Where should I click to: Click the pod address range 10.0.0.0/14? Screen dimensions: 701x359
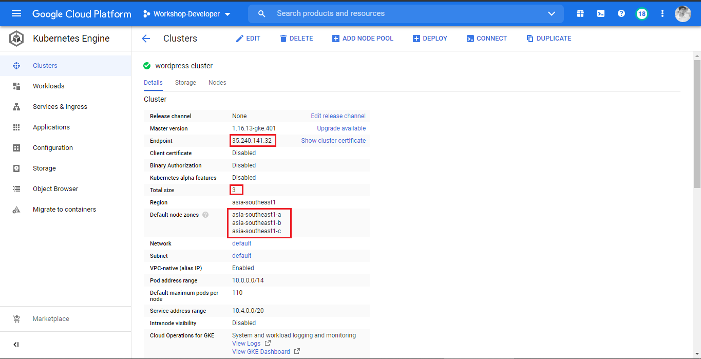click(248, 280)
